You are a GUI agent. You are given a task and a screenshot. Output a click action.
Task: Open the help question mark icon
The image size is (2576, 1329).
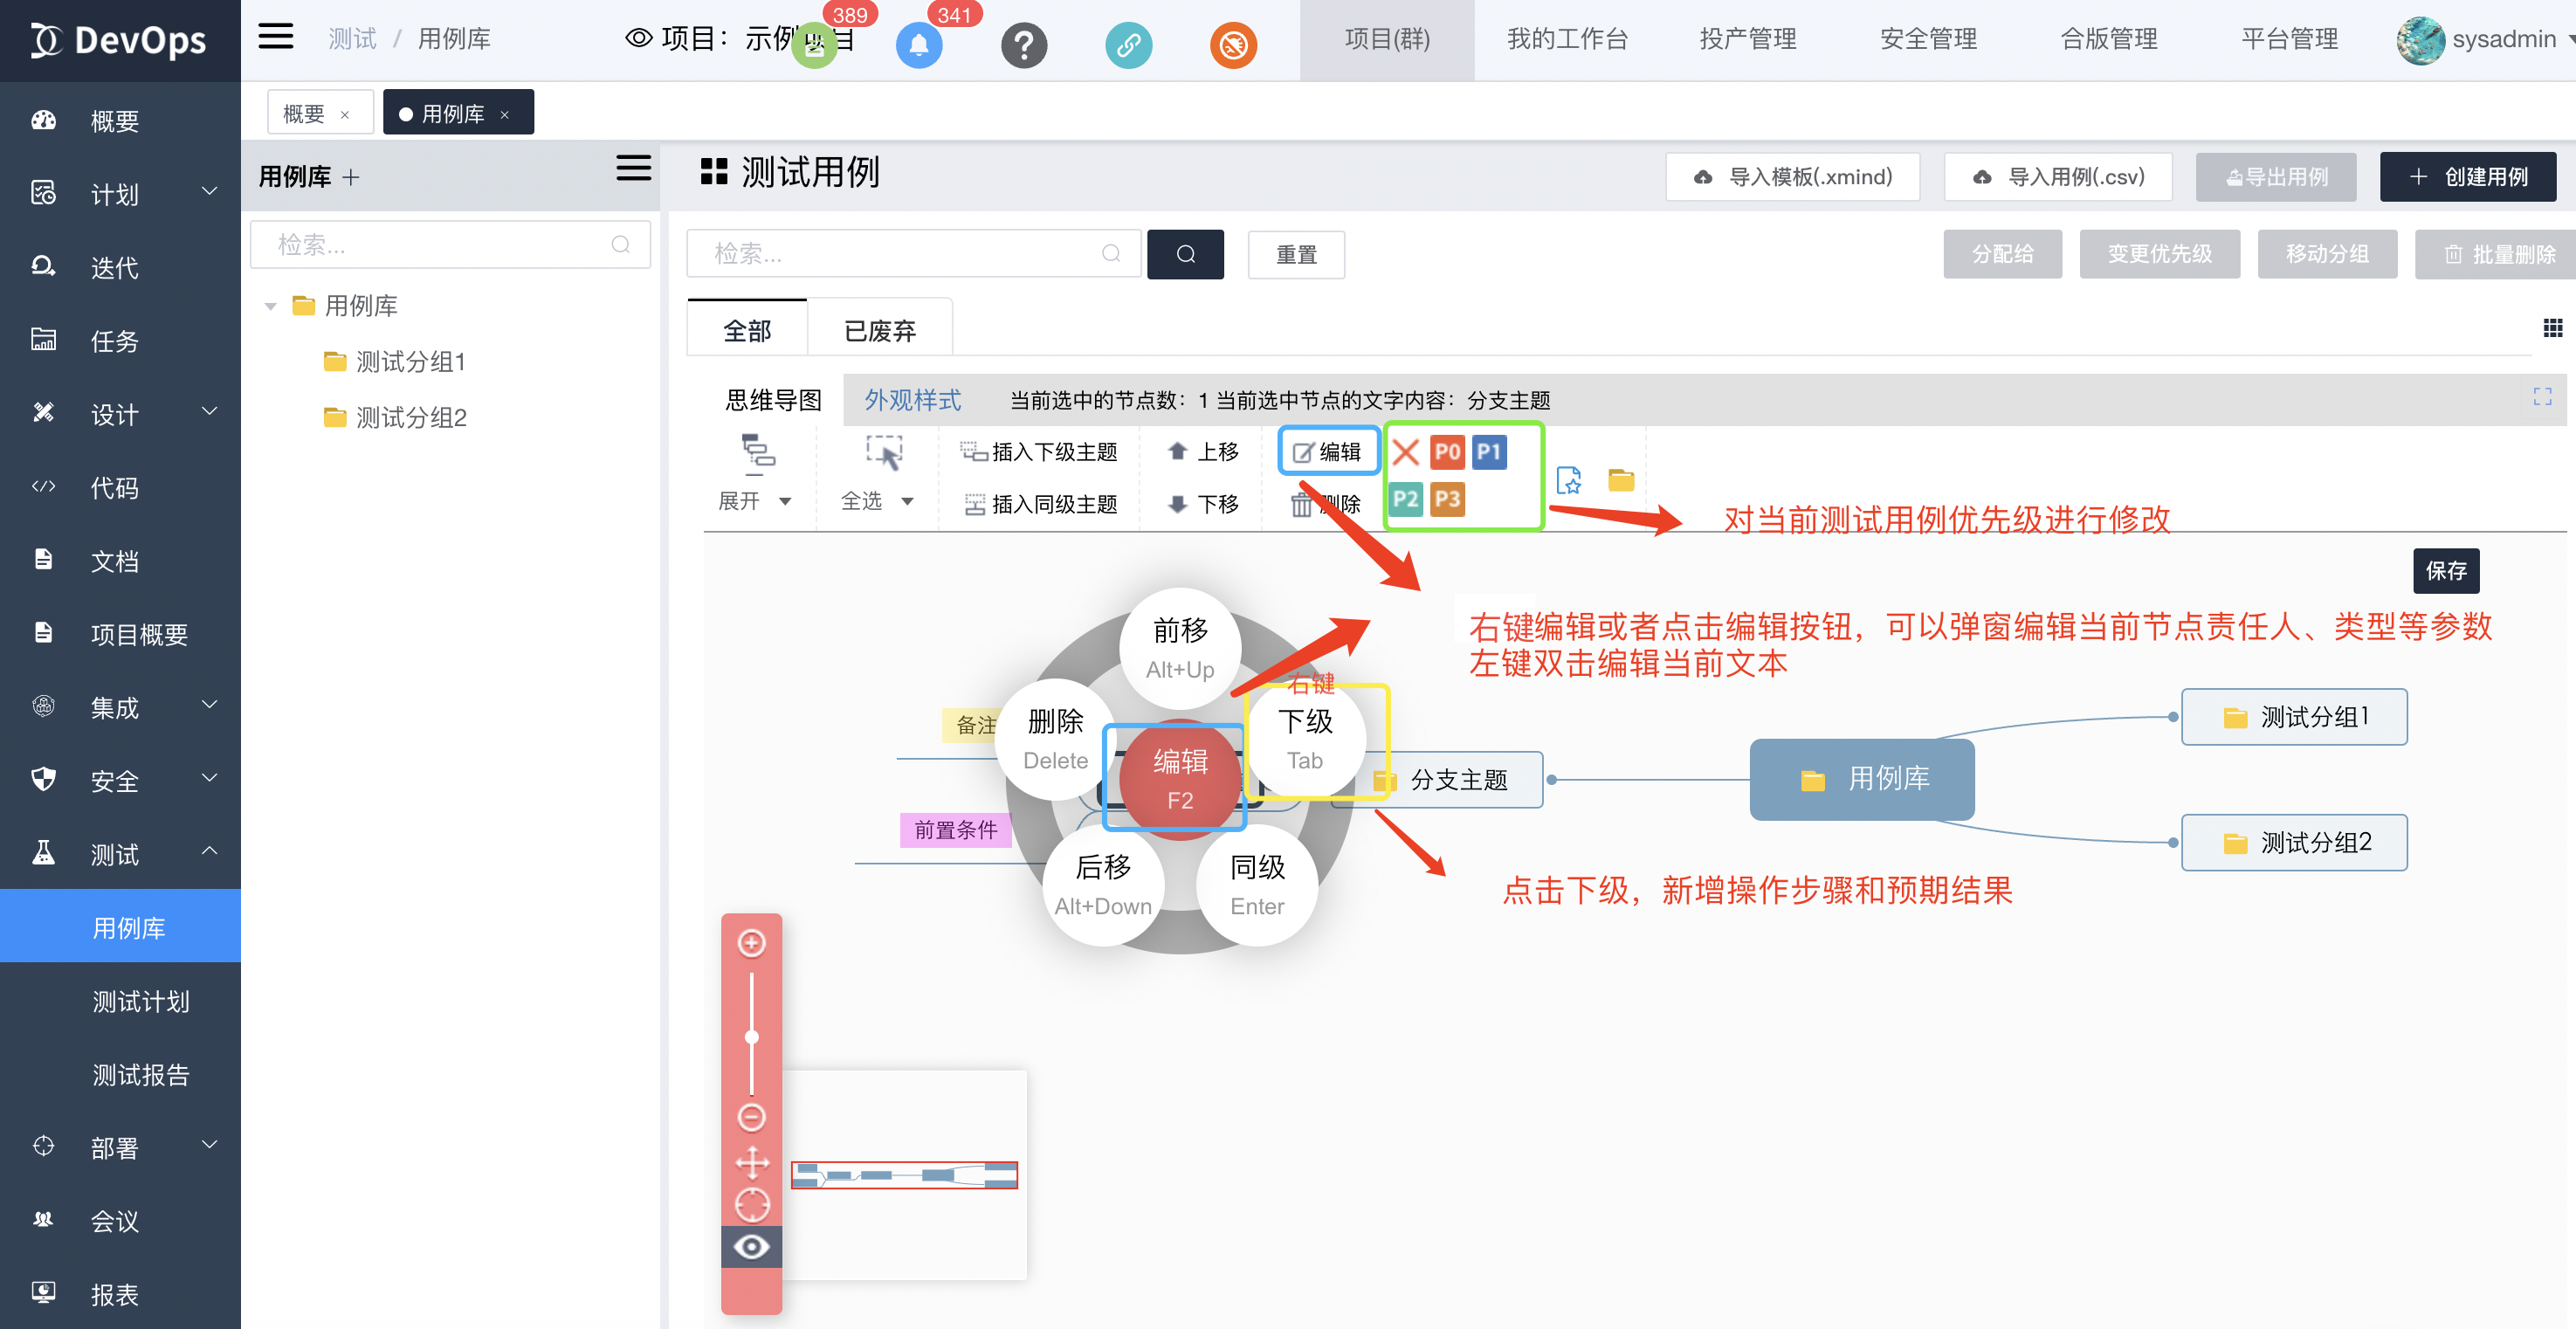coord(1023,45)
